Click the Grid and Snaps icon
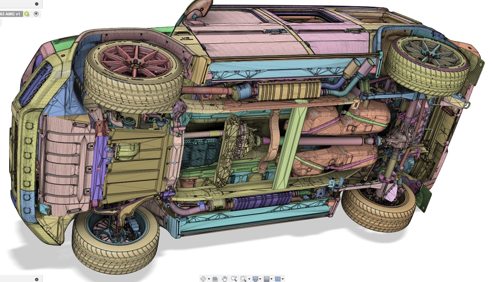Screen dimensions: 493x282 coord(267,279)
